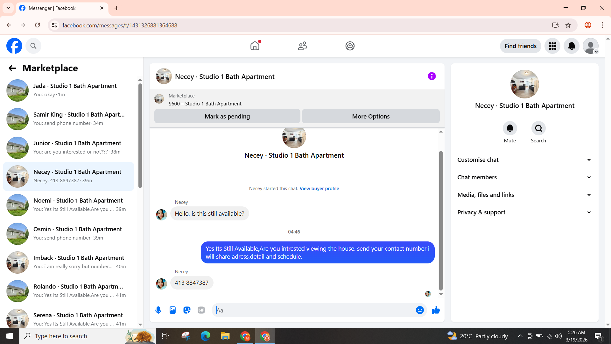This screenshot has width=611, height=344.
Task: Open the emoji picker in message box
Action: 420,310
